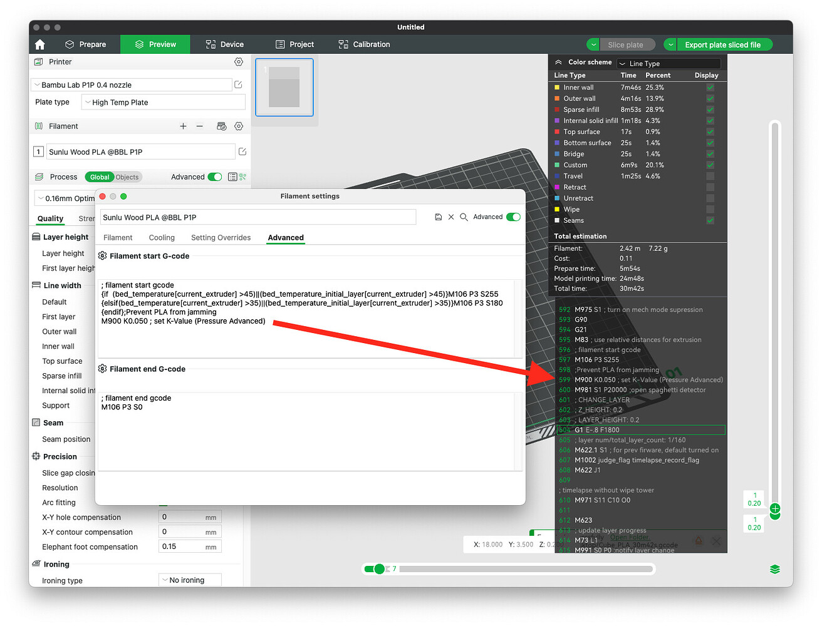This screenshot has width=822, height=626.
Task: Collapse the Color scheme panel
Action: (x=558, y=63)
